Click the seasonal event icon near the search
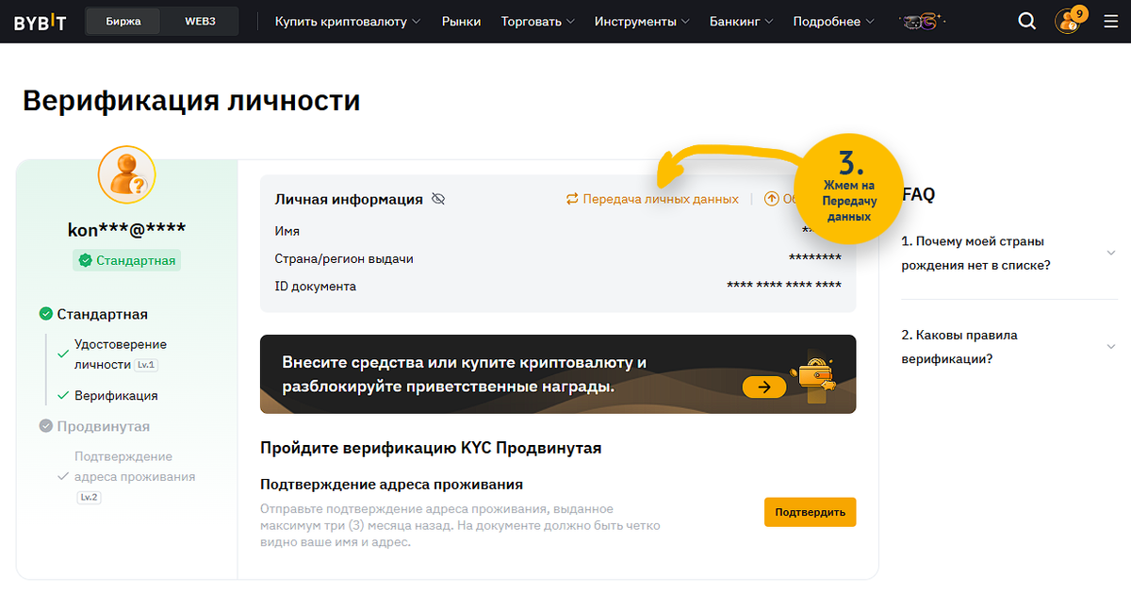 [919, 20]
